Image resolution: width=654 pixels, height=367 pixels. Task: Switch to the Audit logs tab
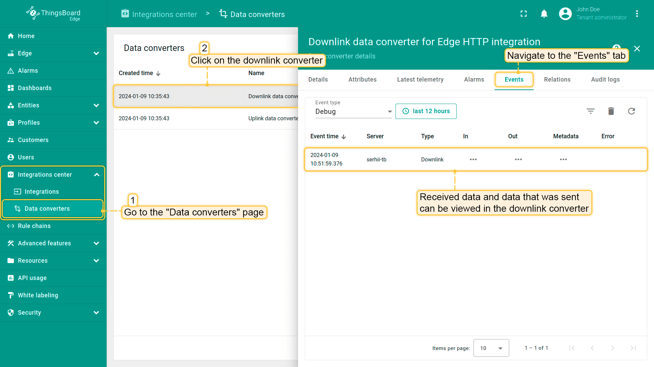click(x=605, y=80)
